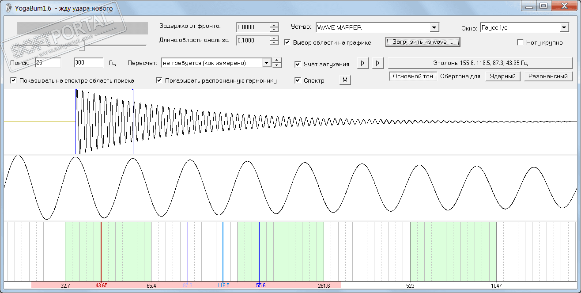581x293 pixels.
Task: Enable 'Ноту крупно' checkbox
Action: [521, 42]
